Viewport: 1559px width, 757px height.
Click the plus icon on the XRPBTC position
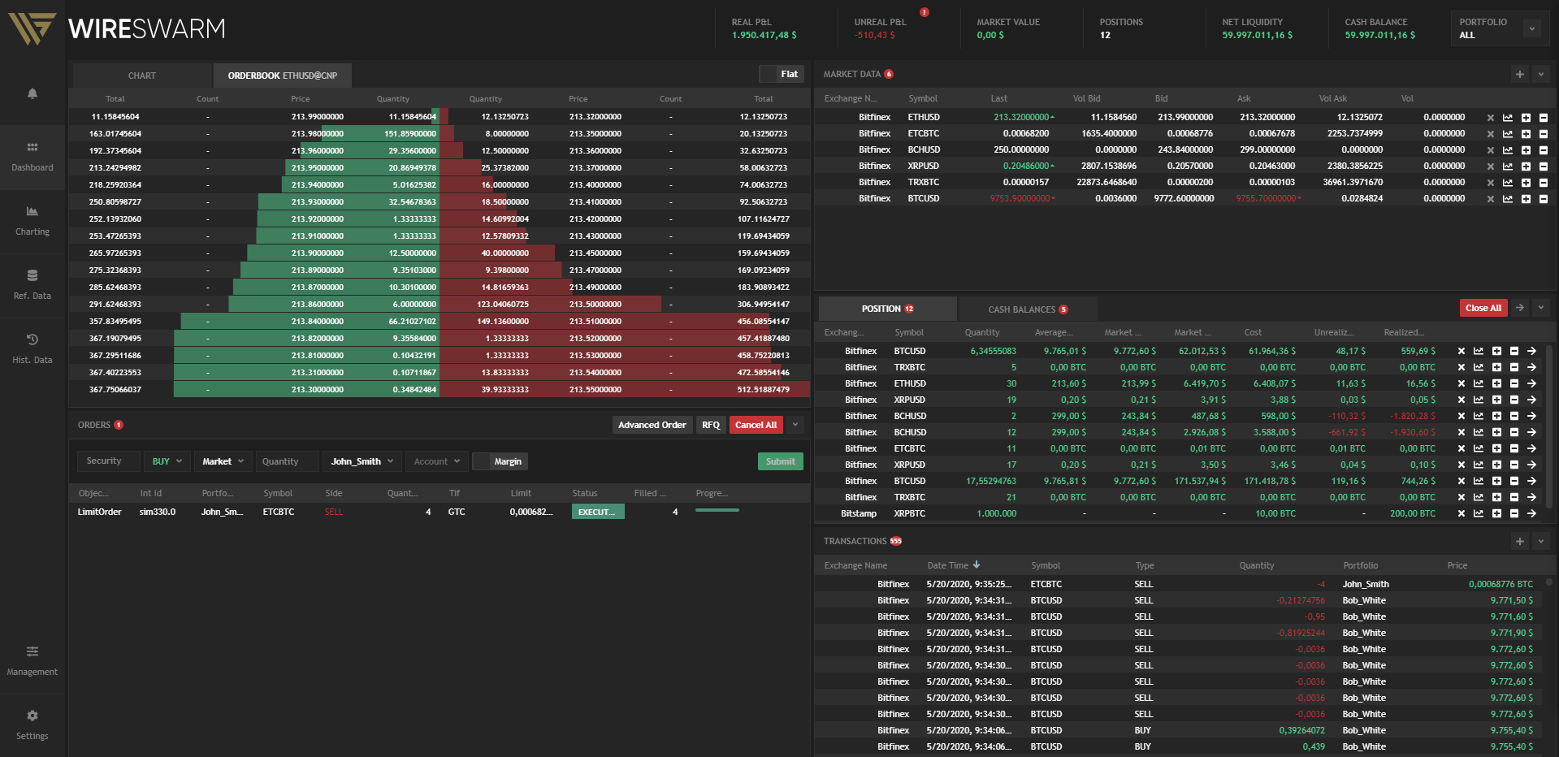tap(1496, 514)
